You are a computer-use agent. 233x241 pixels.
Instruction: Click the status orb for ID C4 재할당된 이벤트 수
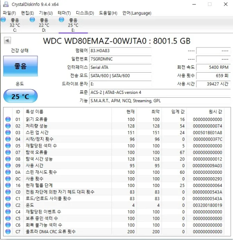(8, 212)
